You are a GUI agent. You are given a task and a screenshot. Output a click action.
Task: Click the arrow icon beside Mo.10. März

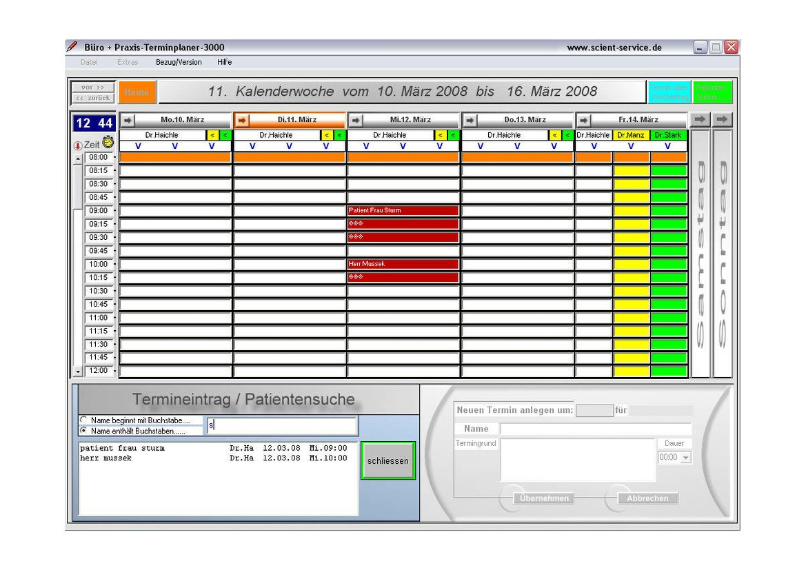[128, 120]
